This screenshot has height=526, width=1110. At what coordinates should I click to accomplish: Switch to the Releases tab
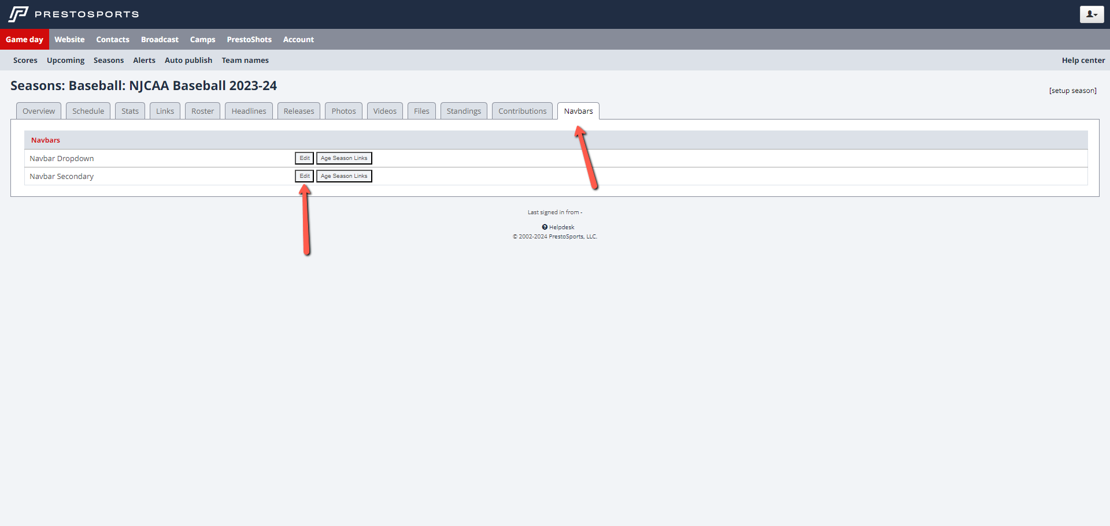299,111
